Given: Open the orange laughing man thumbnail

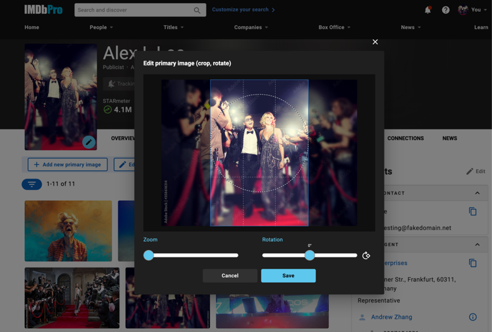Looking at the screenshot, I should pos(68,231).
